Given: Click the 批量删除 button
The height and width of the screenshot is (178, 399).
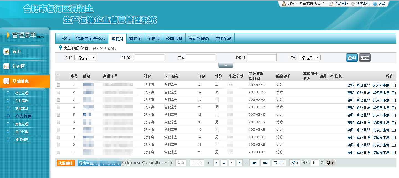Looking at the screenshot, I should click(x=66, y=163).
